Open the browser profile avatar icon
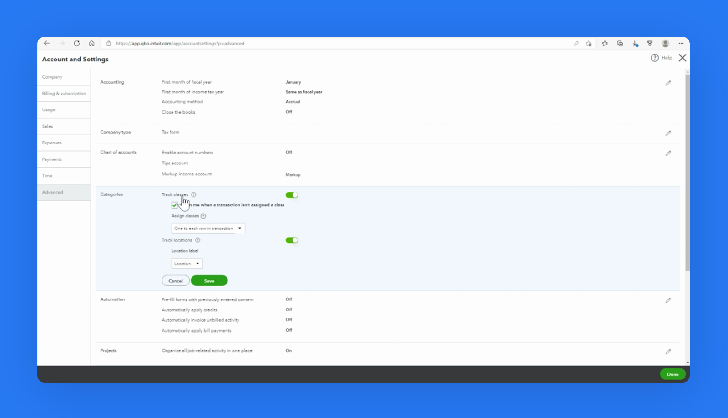The image size is (728, 418). 666,43
